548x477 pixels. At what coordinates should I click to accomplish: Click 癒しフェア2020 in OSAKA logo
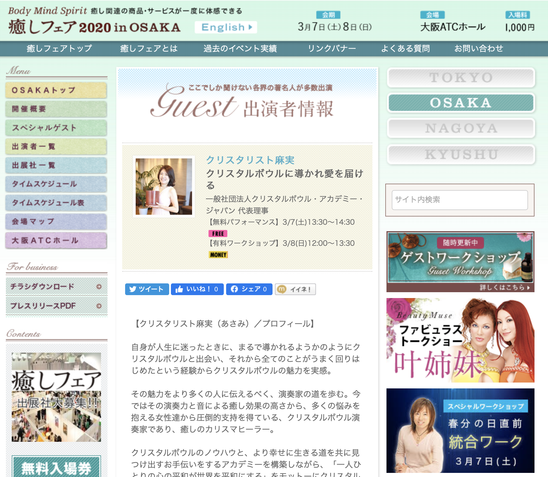coord(94,27)
